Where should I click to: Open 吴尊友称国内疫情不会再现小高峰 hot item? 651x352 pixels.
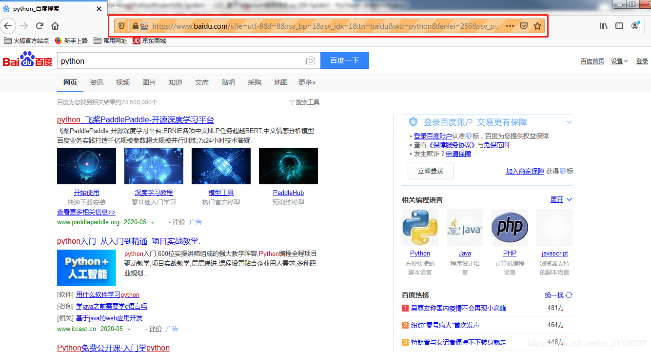pyautogui.click(x=458, y=308)
